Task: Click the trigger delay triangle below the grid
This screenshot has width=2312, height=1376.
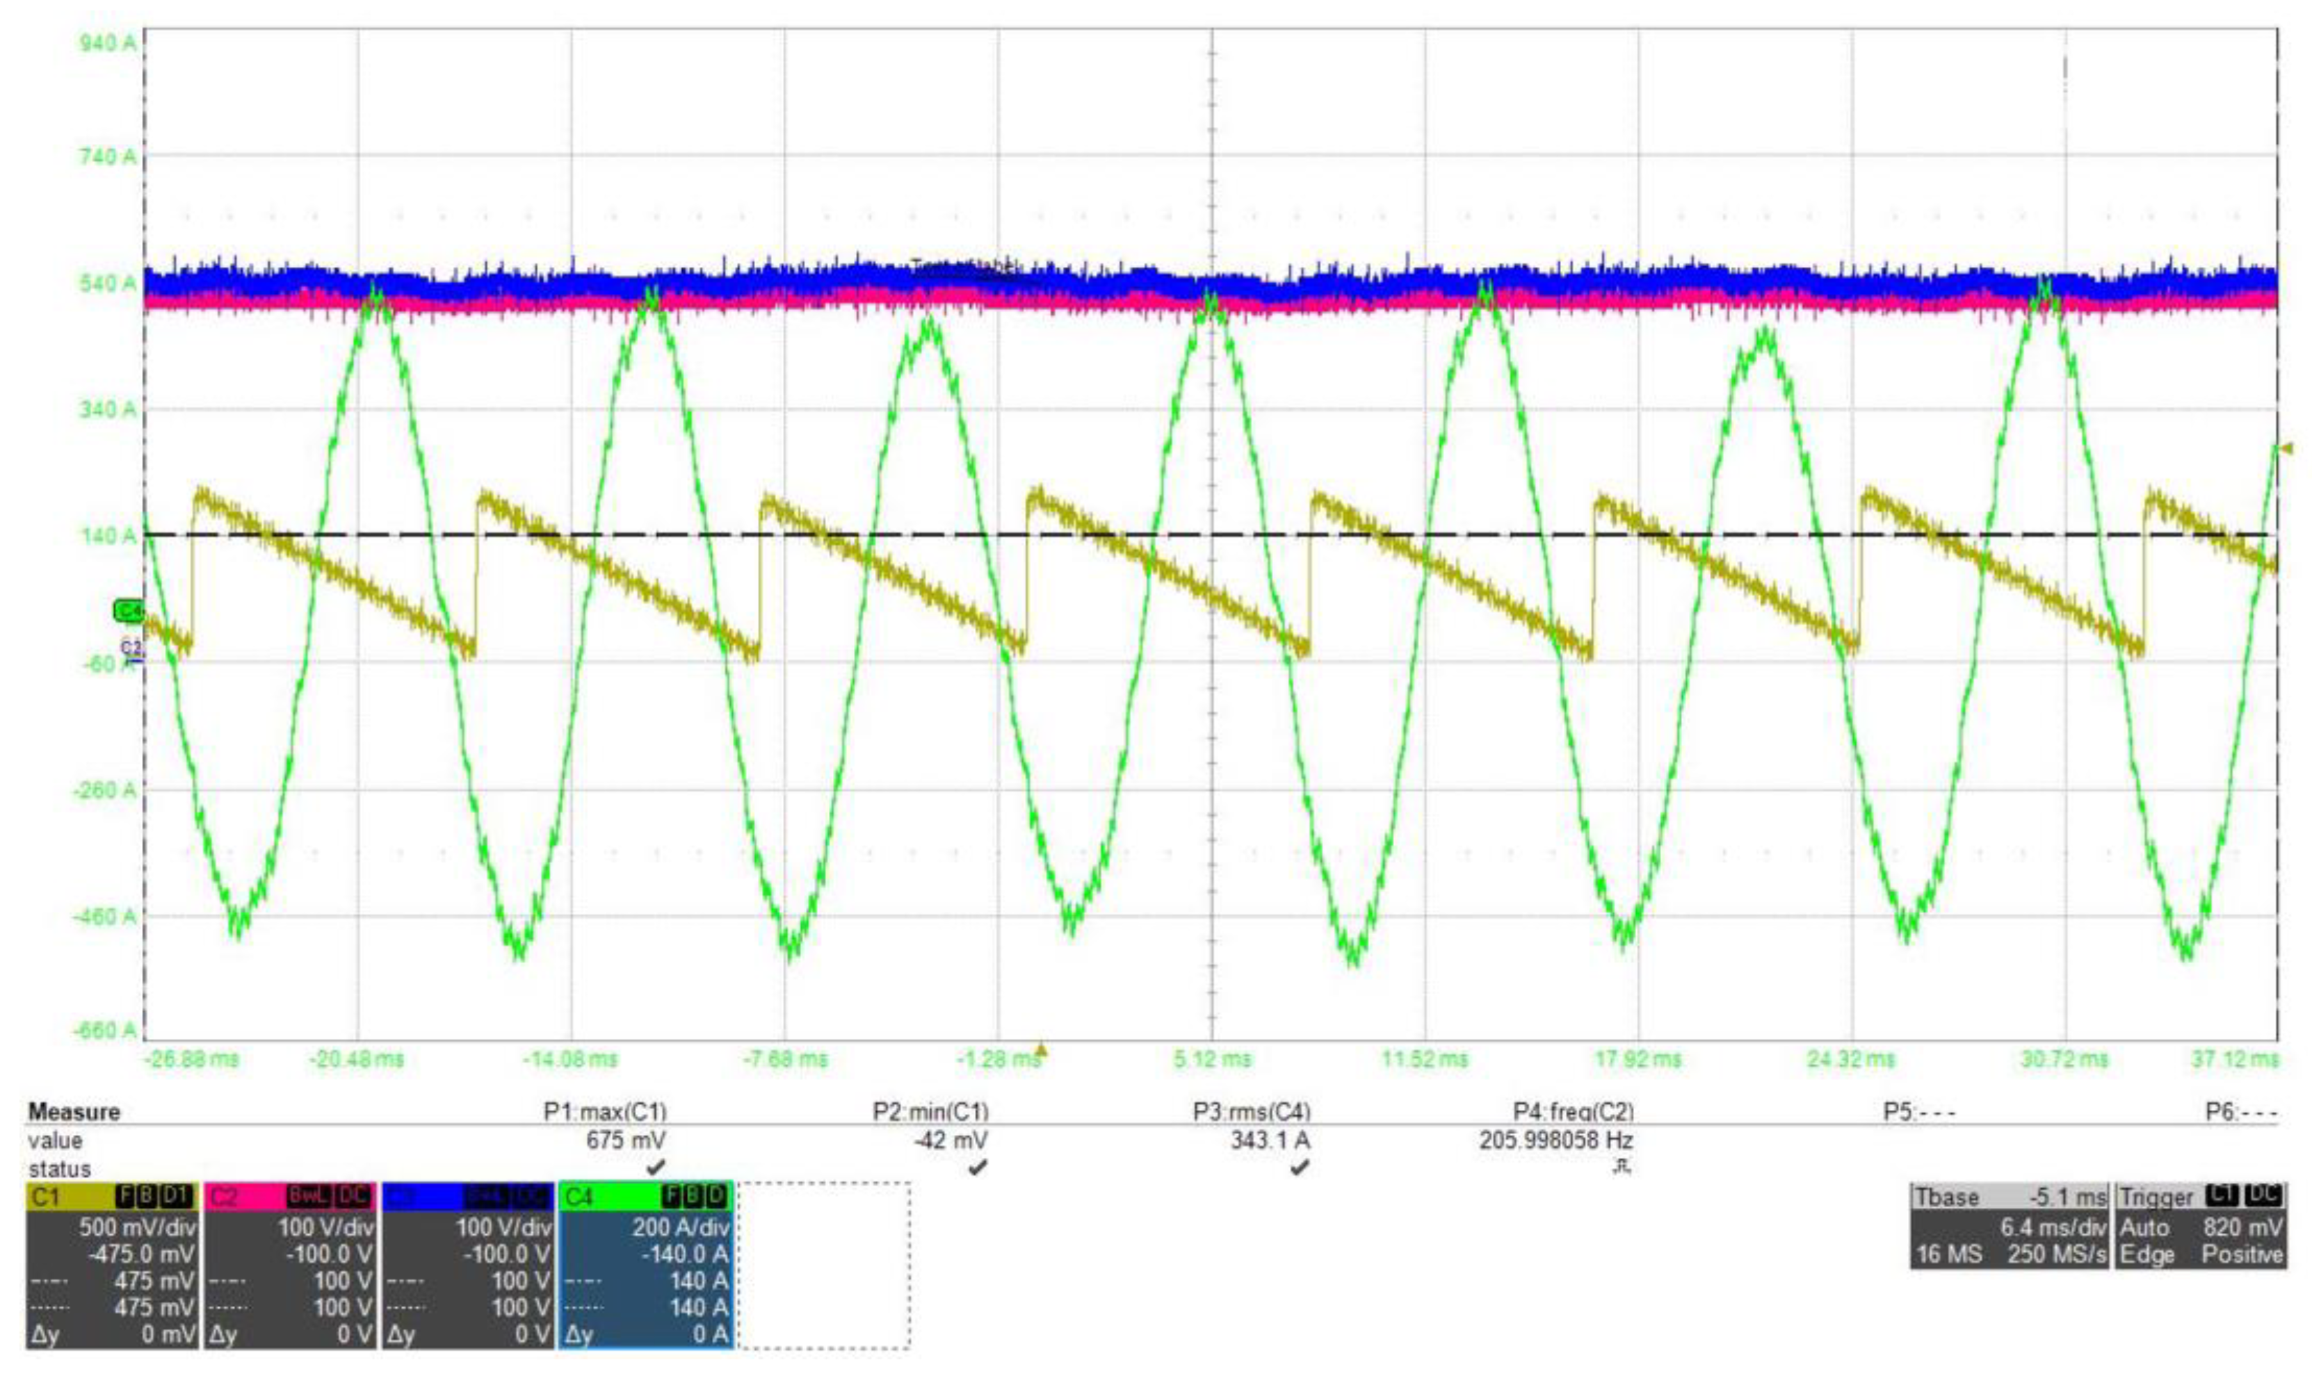Action: tap(1041, 1051)
